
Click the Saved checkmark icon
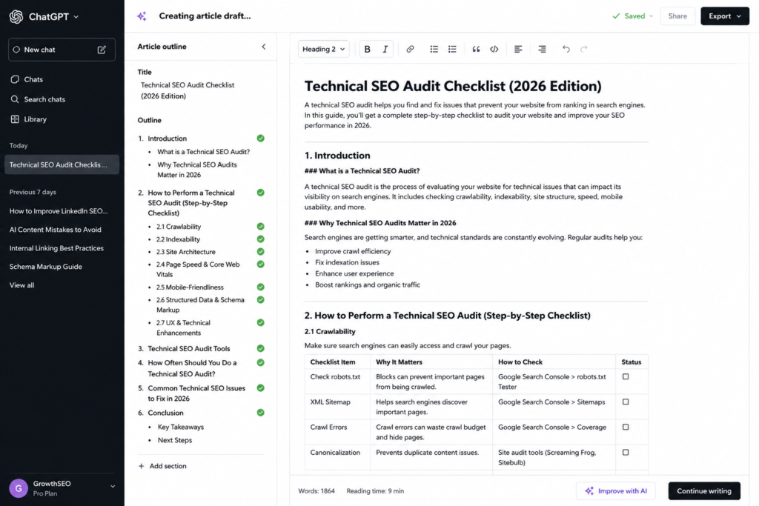pos(616,16)
